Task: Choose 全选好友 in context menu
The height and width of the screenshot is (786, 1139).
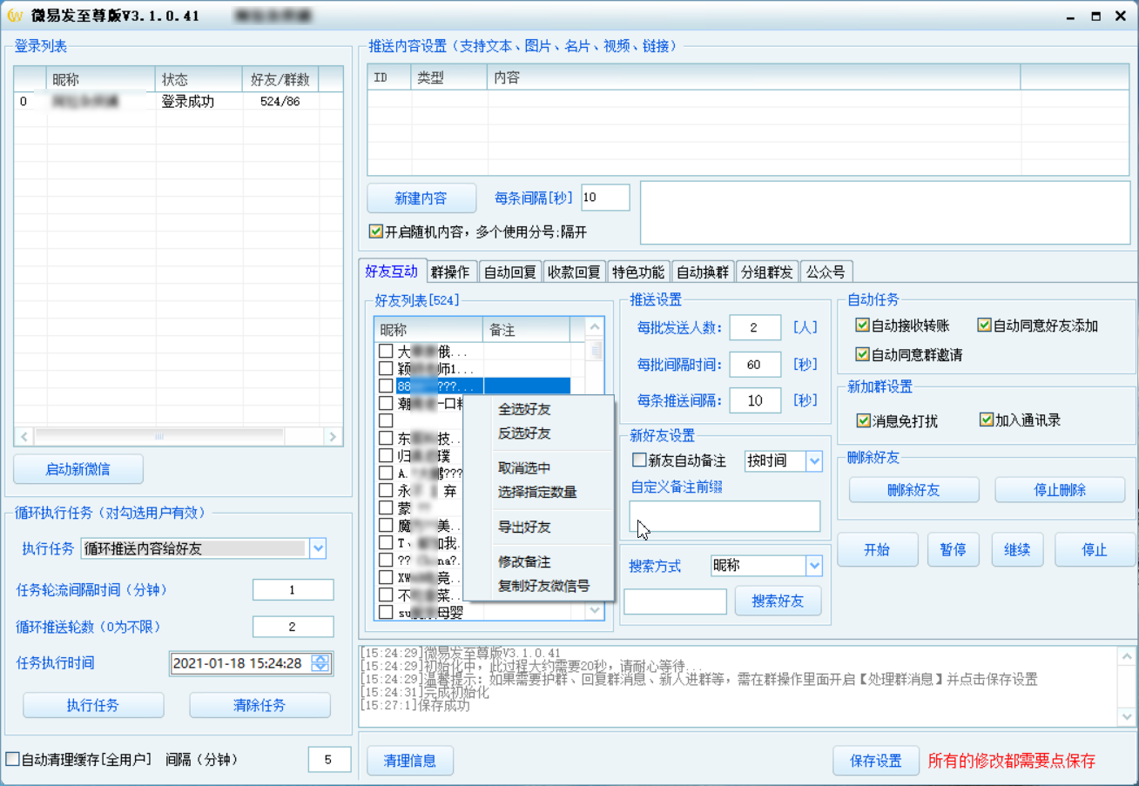Action: click(x=524, y=409)
